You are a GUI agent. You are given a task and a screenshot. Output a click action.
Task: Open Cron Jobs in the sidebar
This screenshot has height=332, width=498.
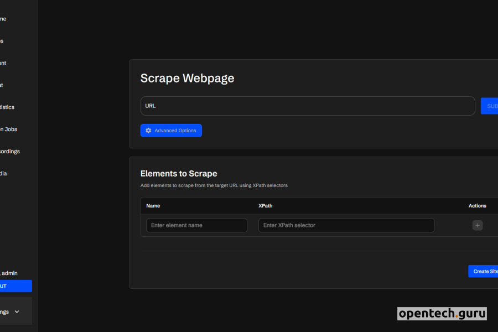tap(8, 129)
